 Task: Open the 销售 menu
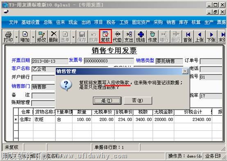[x=171, y=22]
